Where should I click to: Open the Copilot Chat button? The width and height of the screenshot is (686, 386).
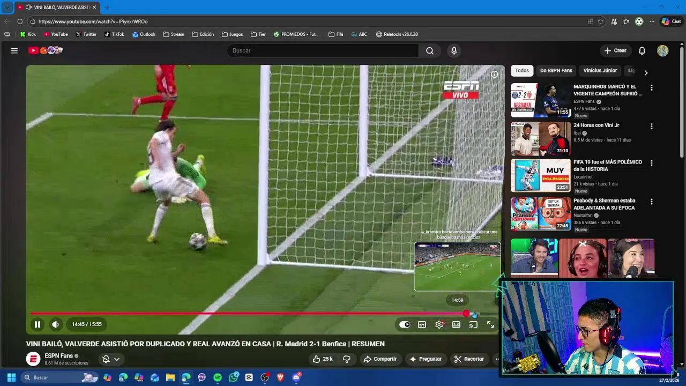point(671,21)
